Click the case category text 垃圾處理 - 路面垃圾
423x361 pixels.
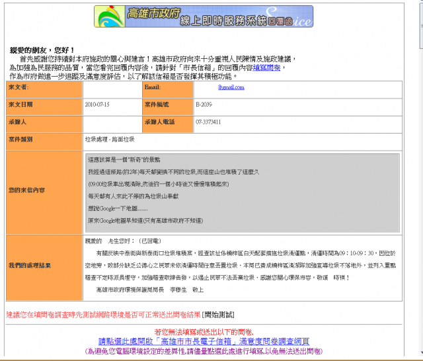[110, 140]
